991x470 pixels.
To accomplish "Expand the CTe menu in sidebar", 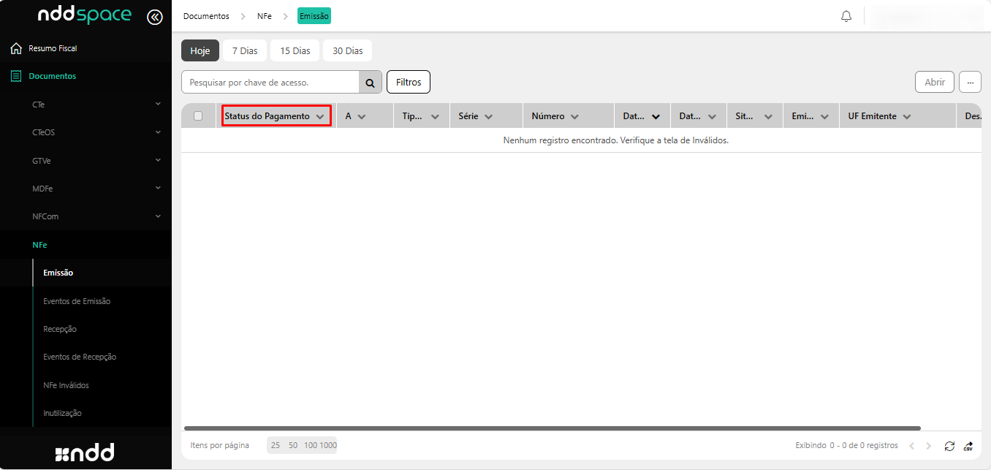I will pos(158,104).
